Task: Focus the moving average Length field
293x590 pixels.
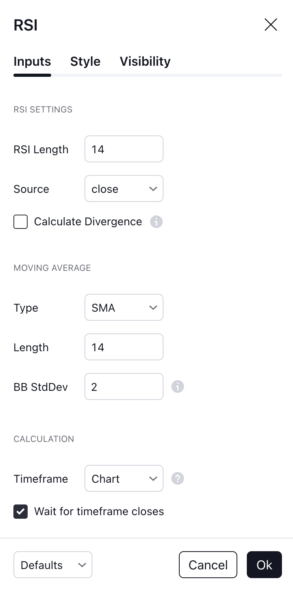Action: point(124,347)
